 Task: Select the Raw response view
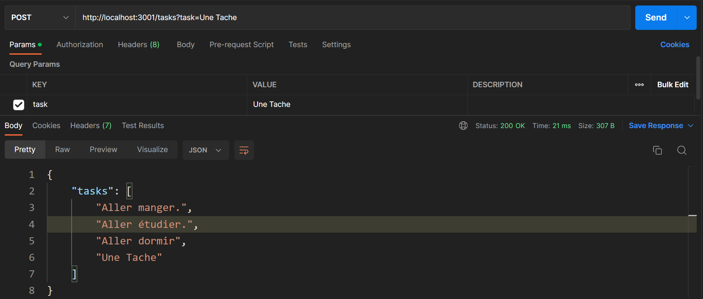click(62, 150)
